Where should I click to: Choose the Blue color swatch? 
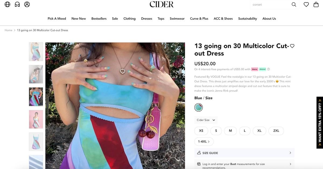point(199,107)
